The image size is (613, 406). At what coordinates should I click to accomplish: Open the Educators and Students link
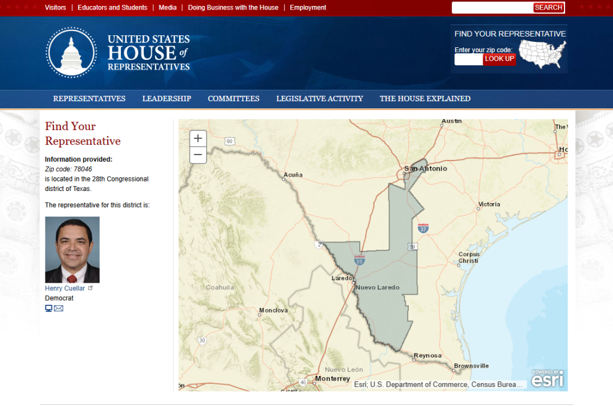tap(113, 7)
